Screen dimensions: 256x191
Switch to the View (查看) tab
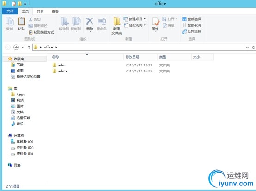(55, 12)
